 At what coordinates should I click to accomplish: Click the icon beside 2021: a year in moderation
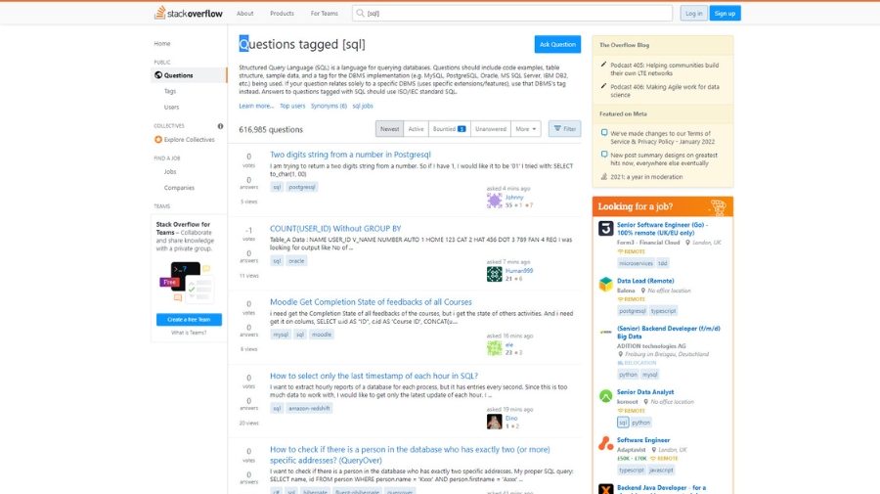click(604, 176)
